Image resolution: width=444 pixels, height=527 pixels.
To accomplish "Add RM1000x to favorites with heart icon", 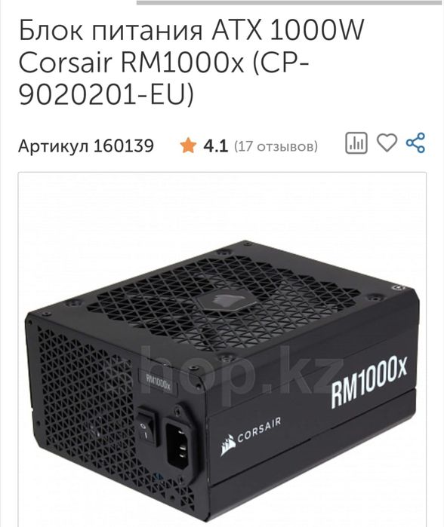I will (x=387, y=142).
